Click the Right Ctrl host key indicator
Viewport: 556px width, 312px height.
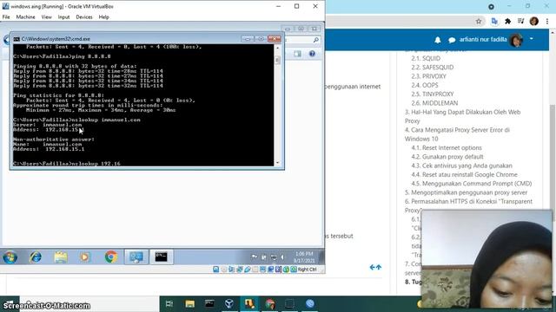[307, 270]
